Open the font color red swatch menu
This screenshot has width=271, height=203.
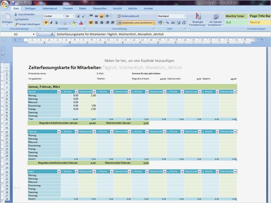coord(85,22)
